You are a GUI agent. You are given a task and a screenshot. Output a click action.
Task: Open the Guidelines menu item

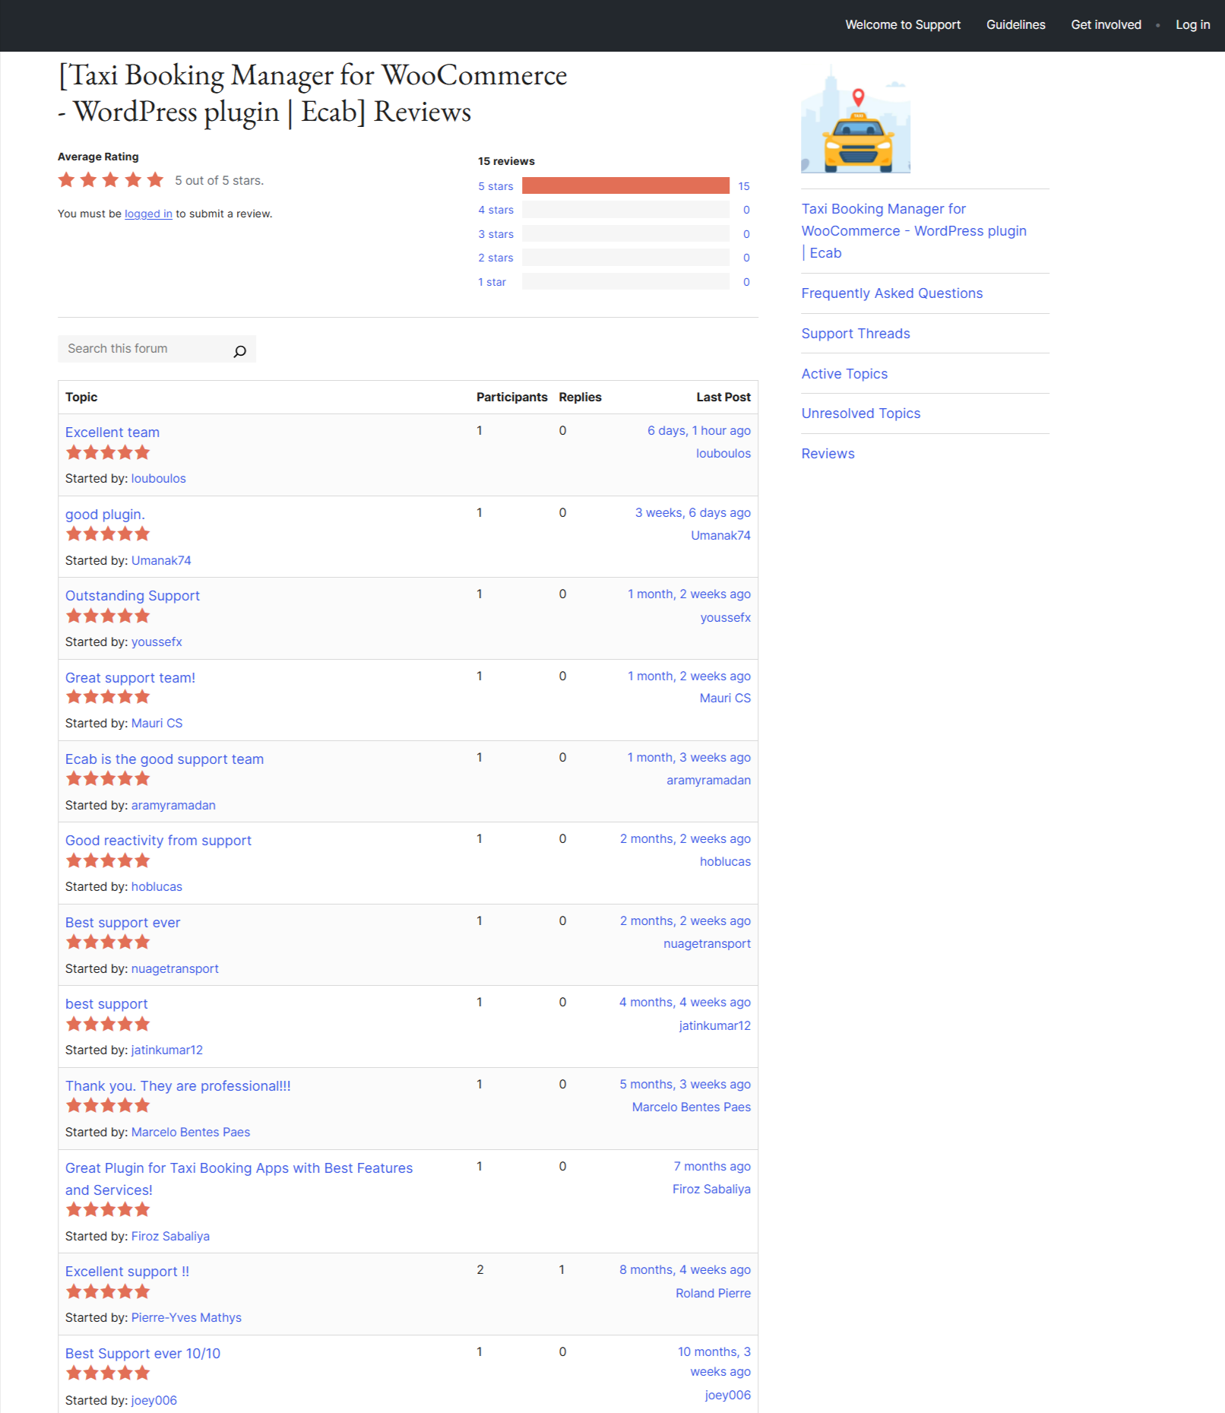point(1015,25)
